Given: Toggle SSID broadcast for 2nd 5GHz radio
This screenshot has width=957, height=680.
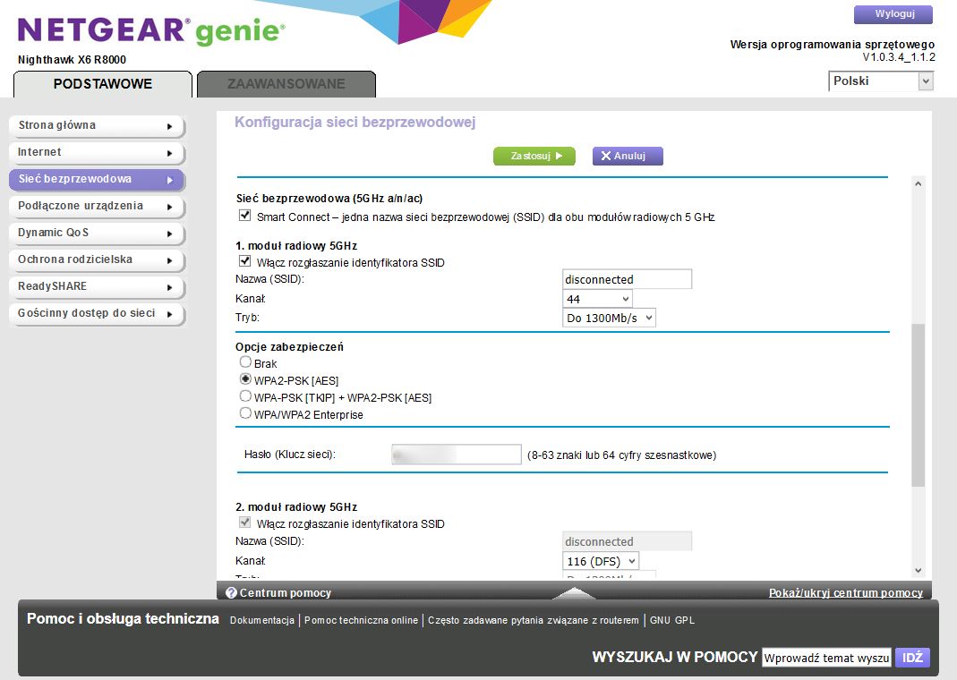Looking at the screenshot, I should coord(244,523).
